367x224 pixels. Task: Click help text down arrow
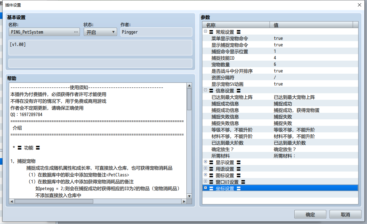[189, 196]
